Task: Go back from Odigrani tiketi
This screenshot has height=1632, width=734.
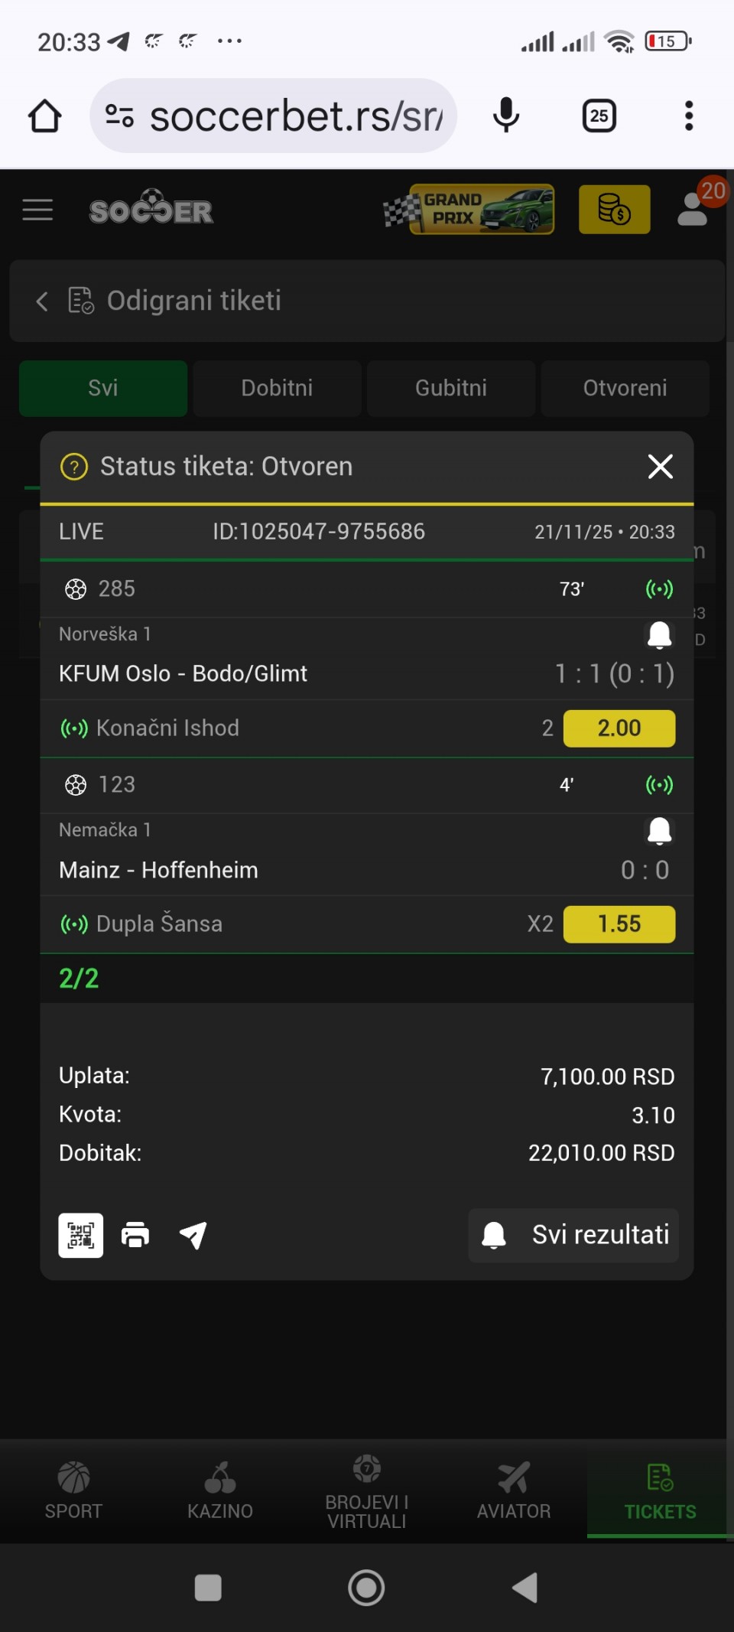Action: tap(42, 301)
